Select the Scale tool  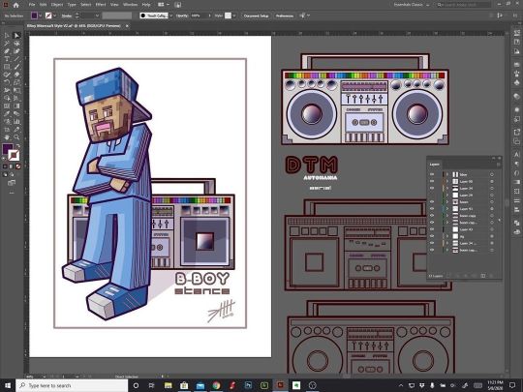point(16,82)
